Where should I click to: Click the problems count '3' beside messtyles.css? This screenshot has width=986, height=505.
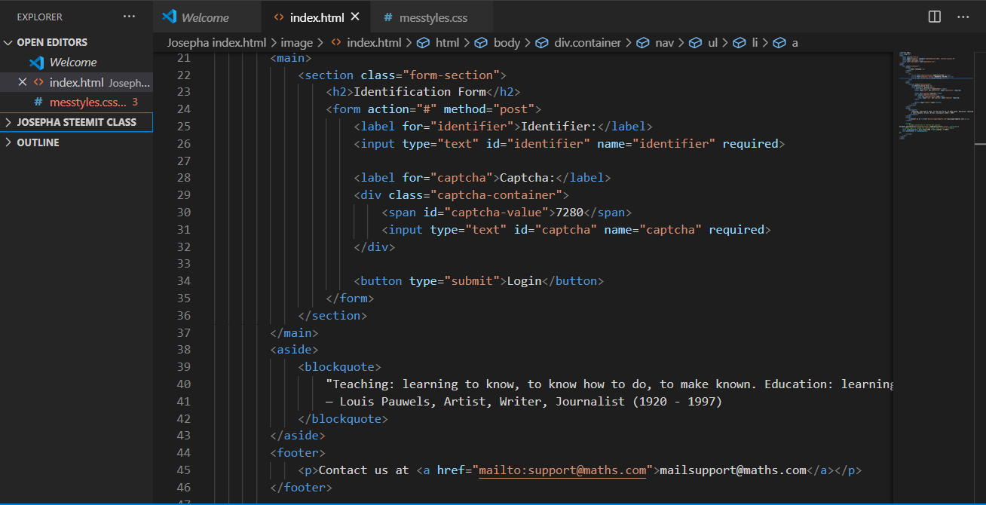[135, 102]
